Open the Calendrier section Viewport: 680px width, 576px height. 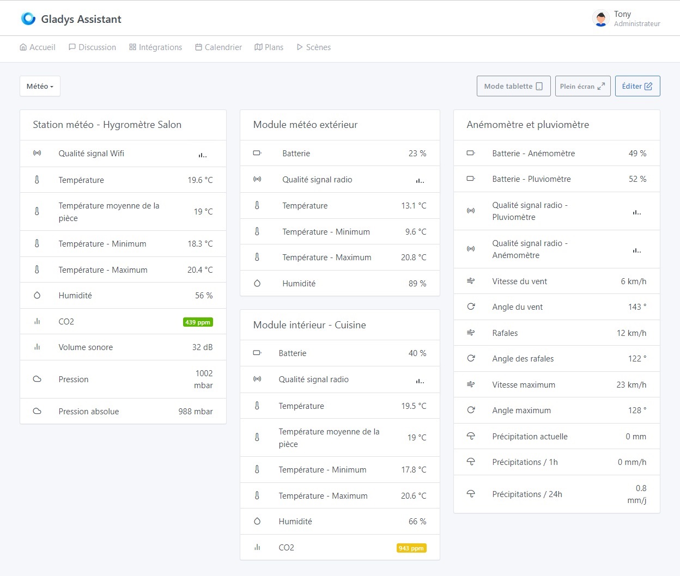coord(218,47)
